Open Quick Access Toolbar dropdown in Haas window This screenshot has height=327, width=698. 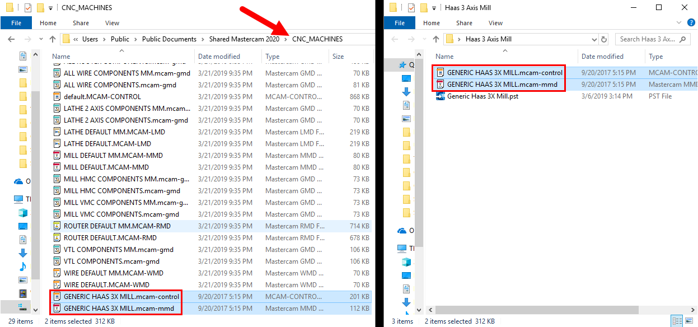(434, 8)
